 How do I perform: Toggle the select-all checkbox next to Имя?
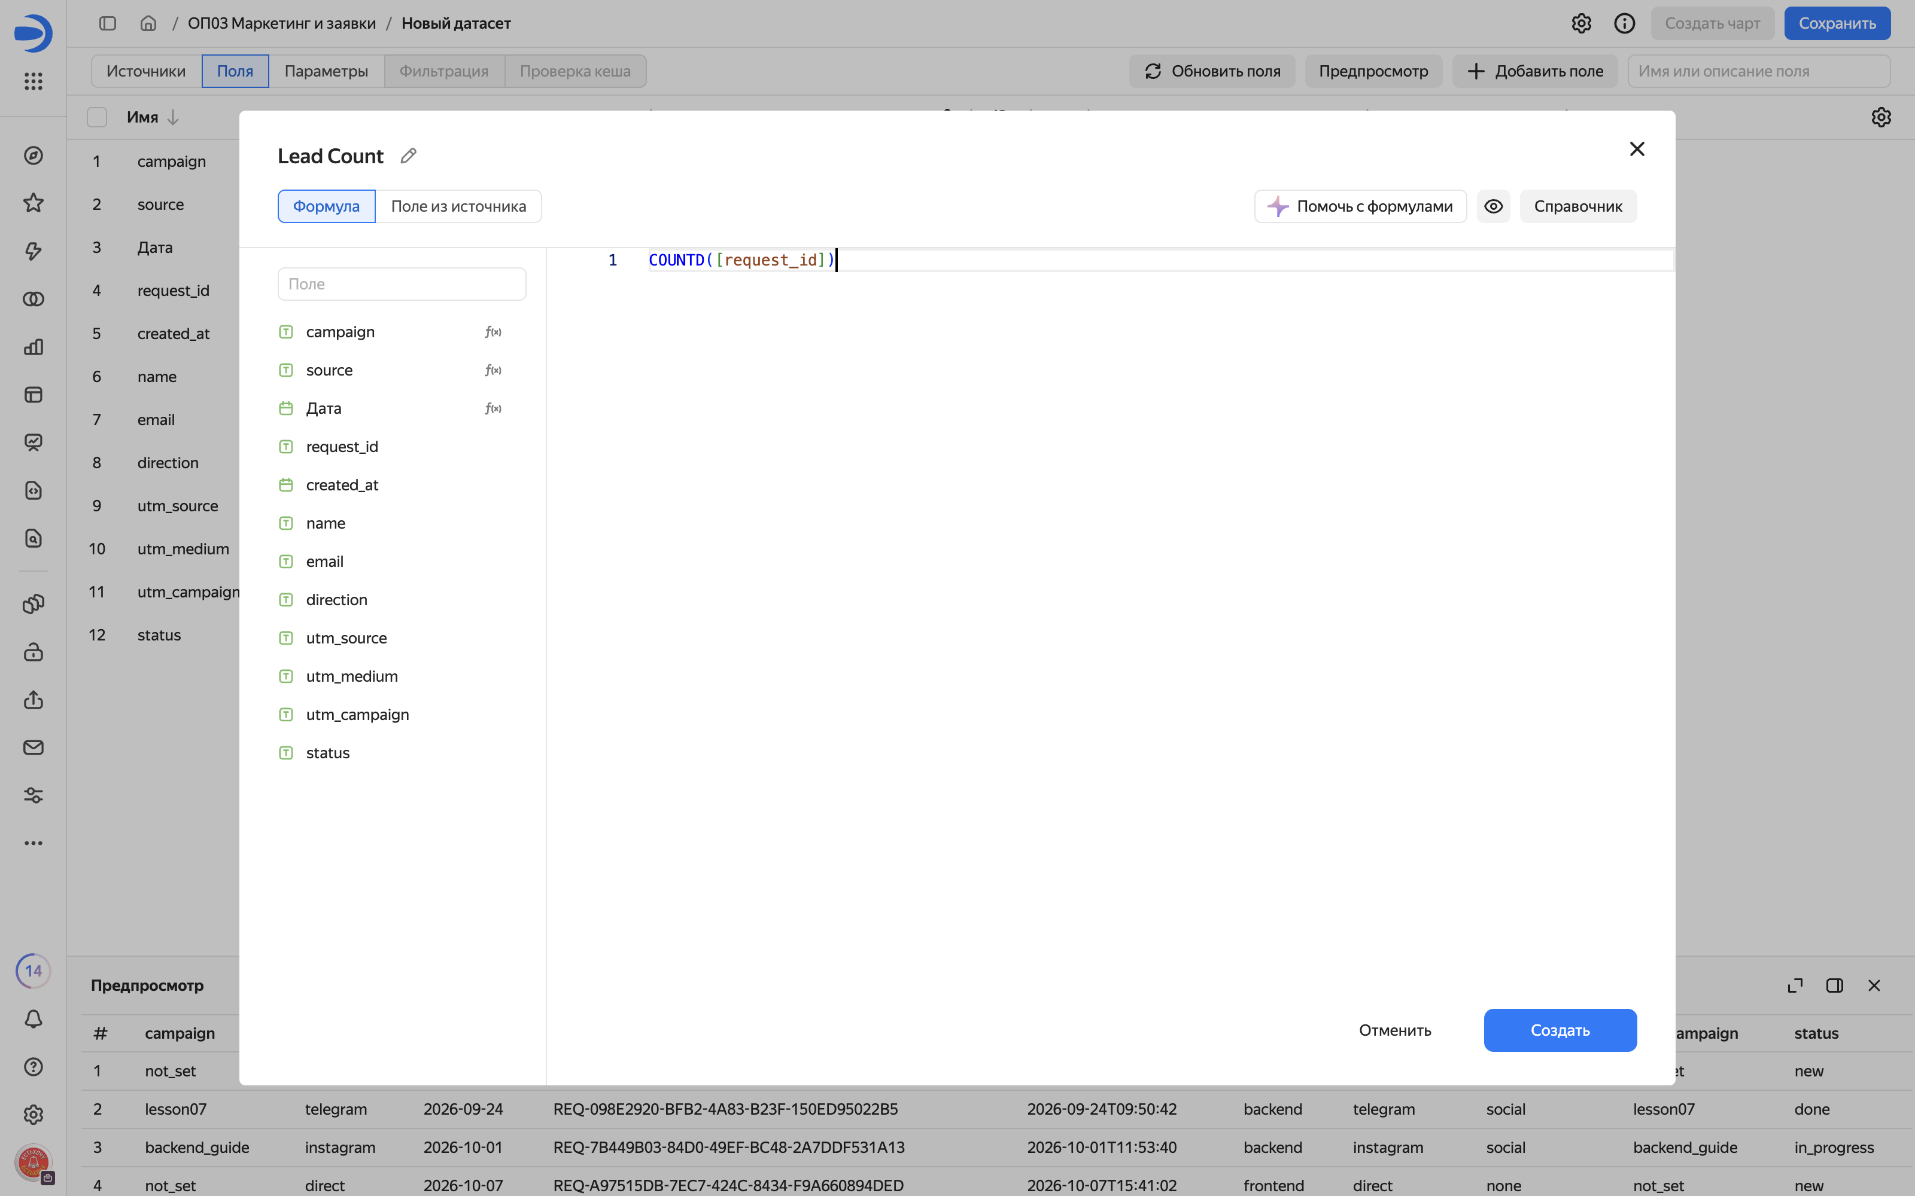(x=96, y=117)
